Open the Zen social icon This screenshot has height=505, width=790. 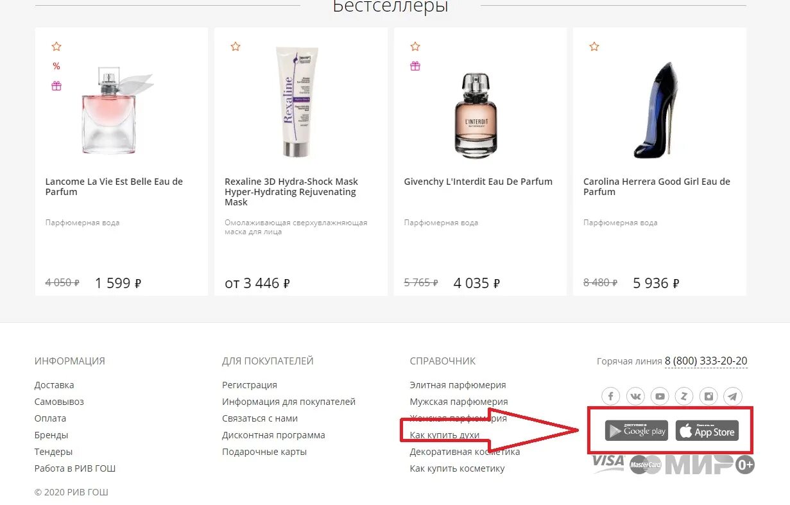click(684, 396)
